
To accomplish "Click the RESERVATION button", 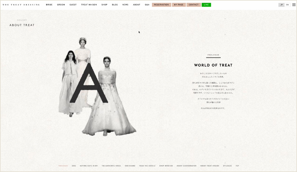I will tap(161, 5).
